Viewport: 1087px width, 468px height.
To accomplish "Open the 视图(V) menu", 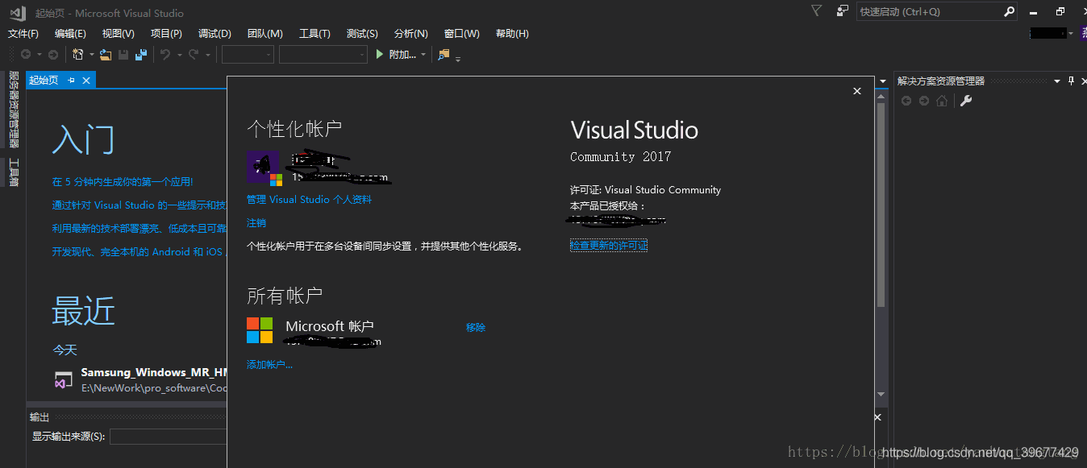I will pyautogui.click(x=118, y=33).
